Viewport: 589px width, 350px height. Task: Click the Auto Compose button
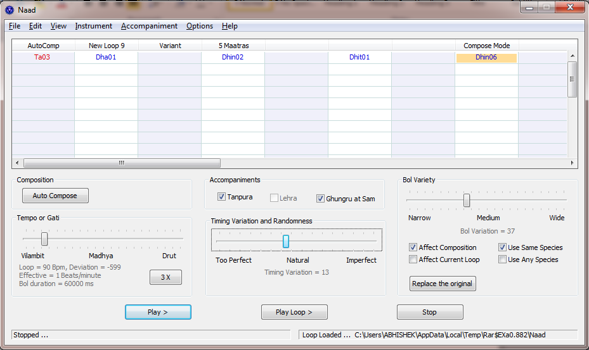(55, 196)
